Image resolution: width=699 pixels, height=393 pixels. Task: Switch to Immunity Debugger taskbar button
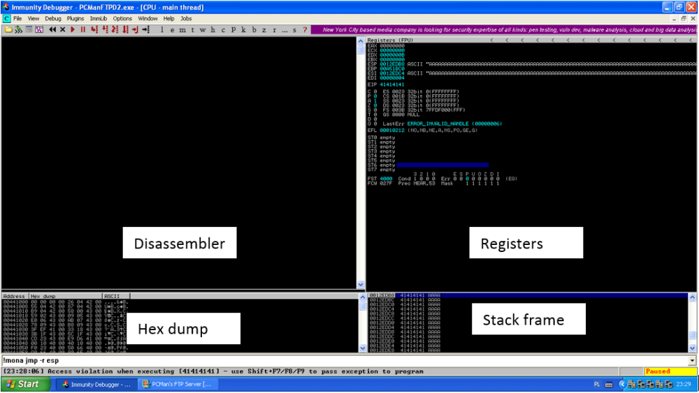coord(96,385)
